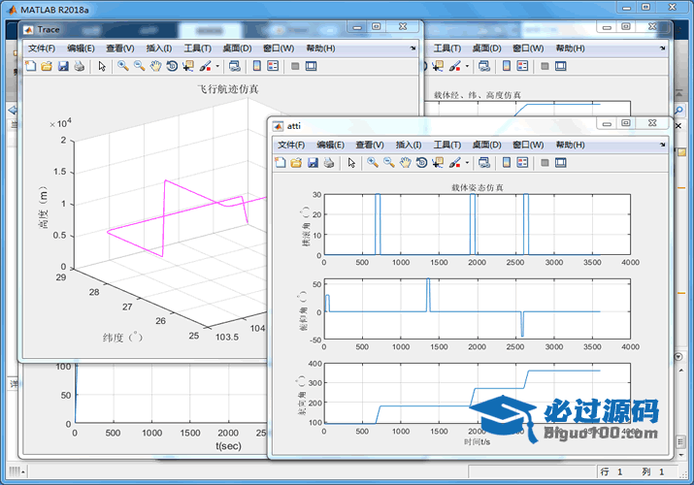Click Link Plot icon in atti toolbar

point(484,163)
